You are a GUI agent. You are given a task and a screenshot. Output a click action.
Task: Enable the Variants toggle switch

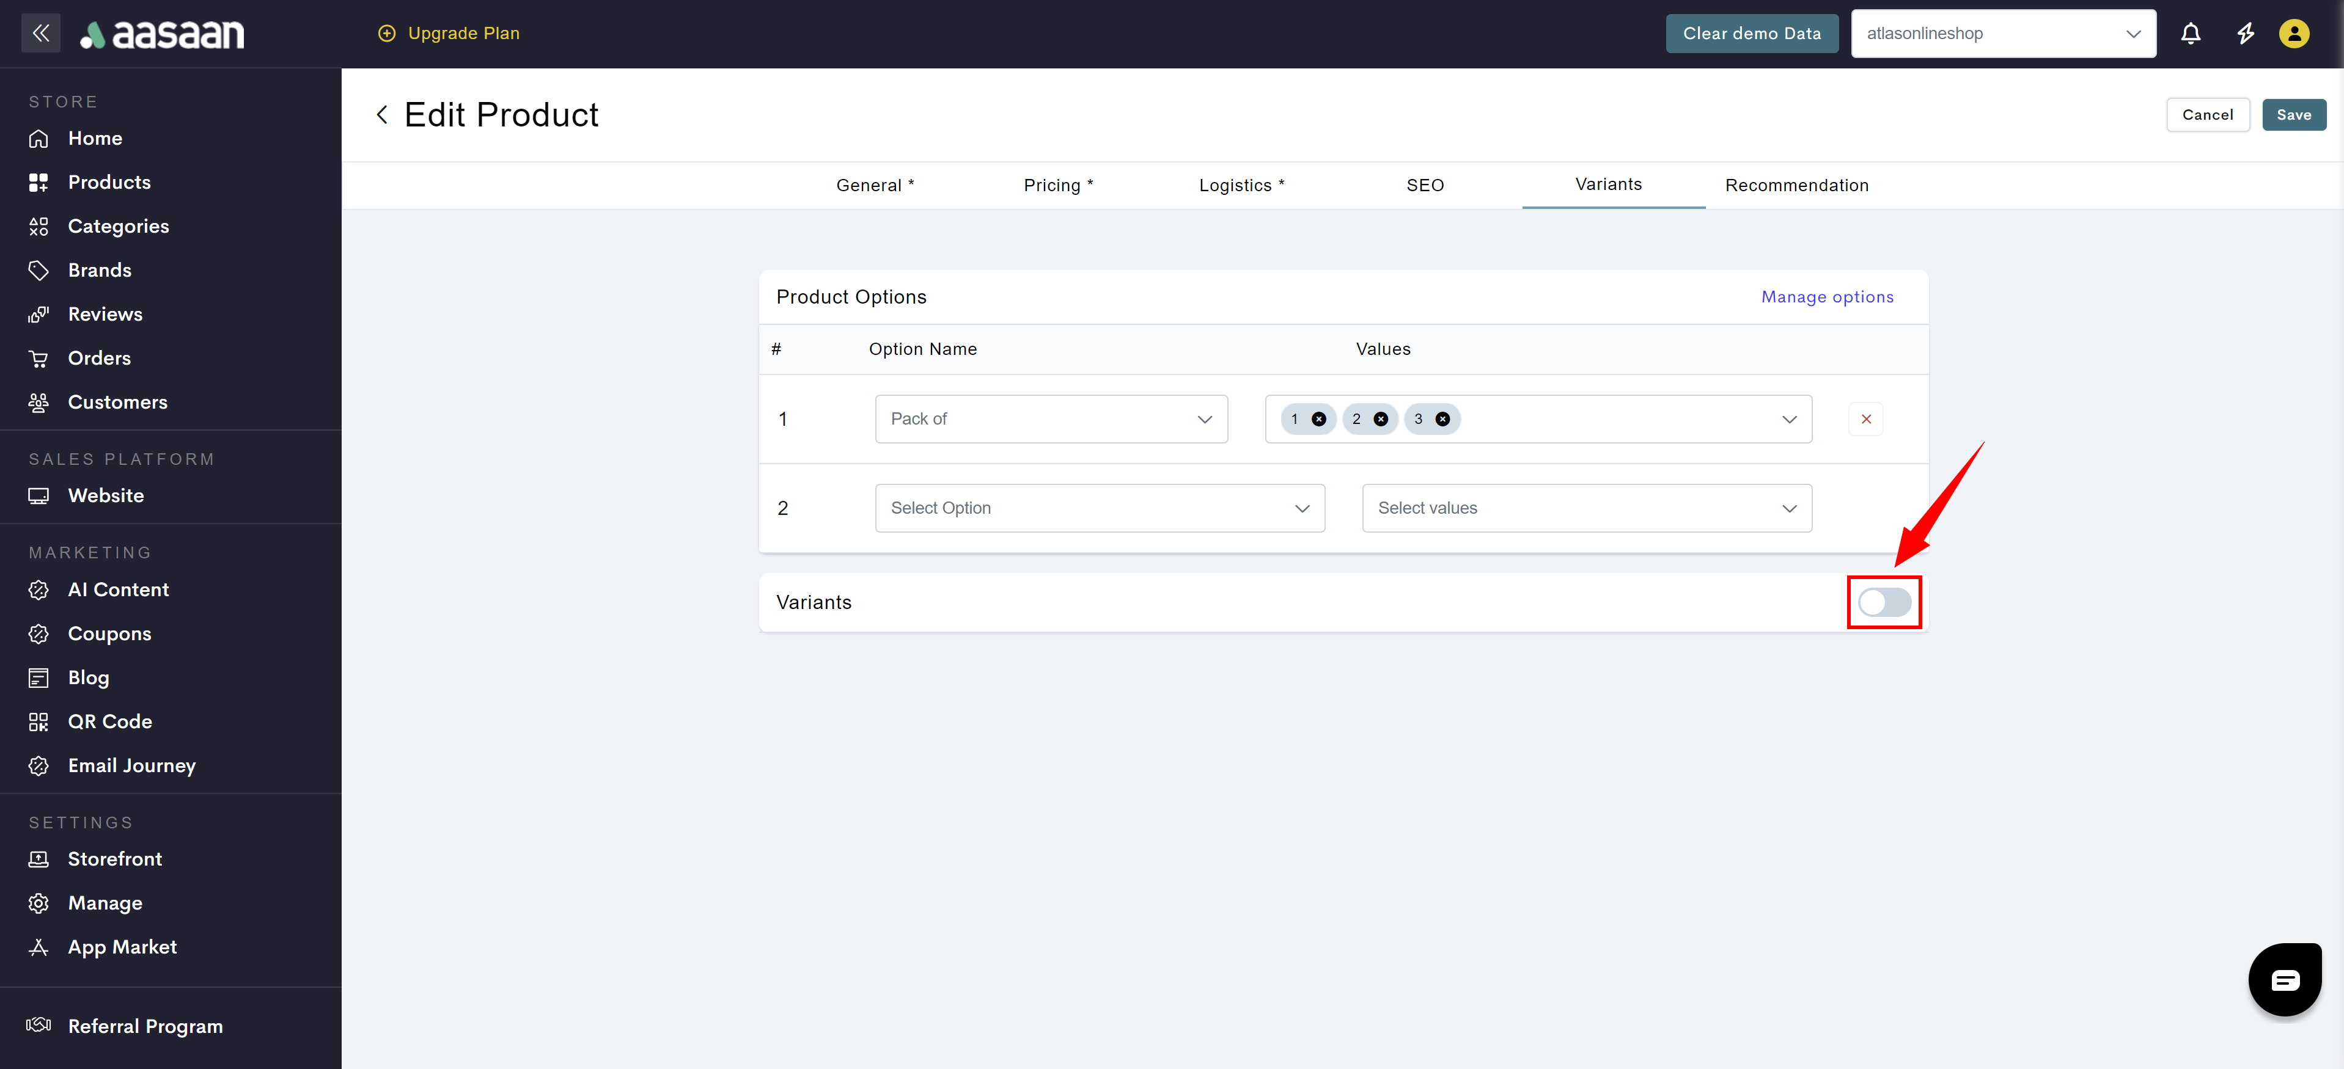tap(1884, 602)
